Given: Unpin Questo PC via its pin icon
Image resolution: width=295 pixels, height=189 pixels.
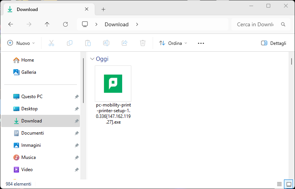Looking at the screenshot, I should pos(77,97).
